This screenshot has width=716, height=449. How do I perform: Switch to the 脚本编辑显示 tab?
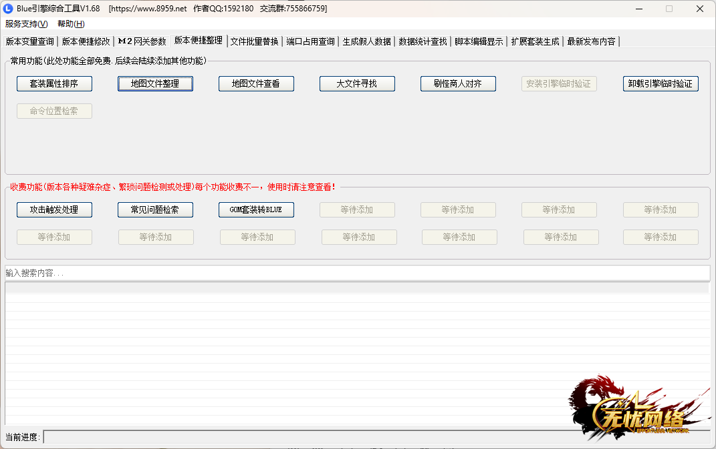[x=479, y=41]
